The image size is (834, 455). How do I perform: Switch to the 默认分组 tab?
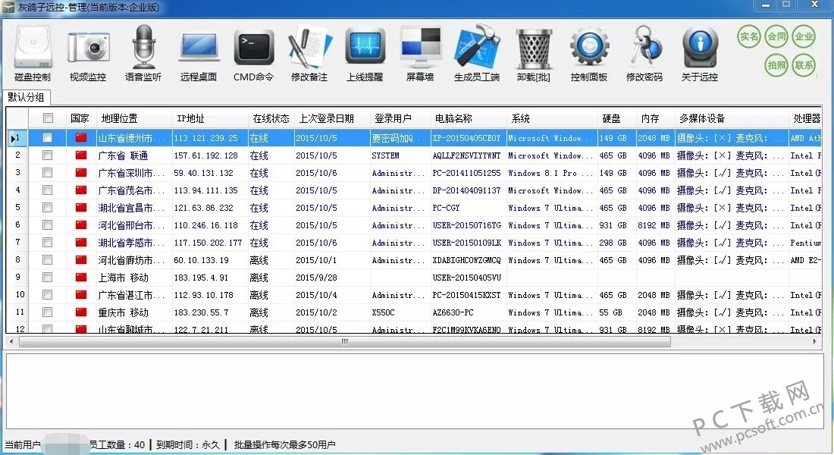point(27,97)
